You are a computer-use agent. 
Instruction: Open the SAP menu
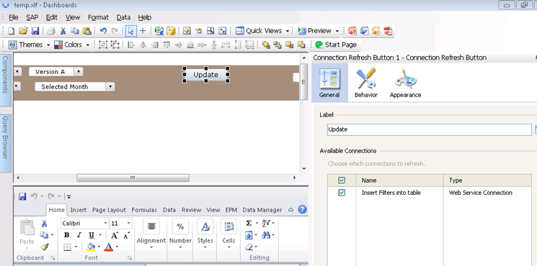32,17
